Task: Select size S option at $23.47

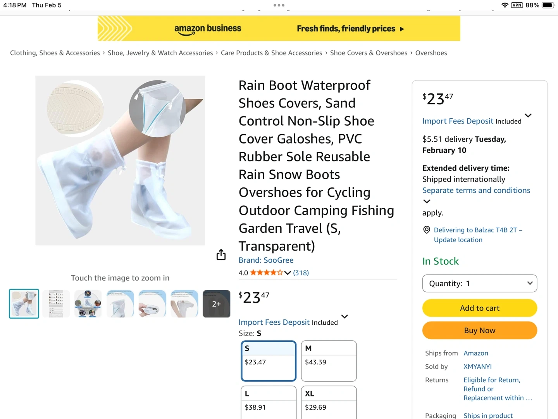Action: click(x=269, y=361)
